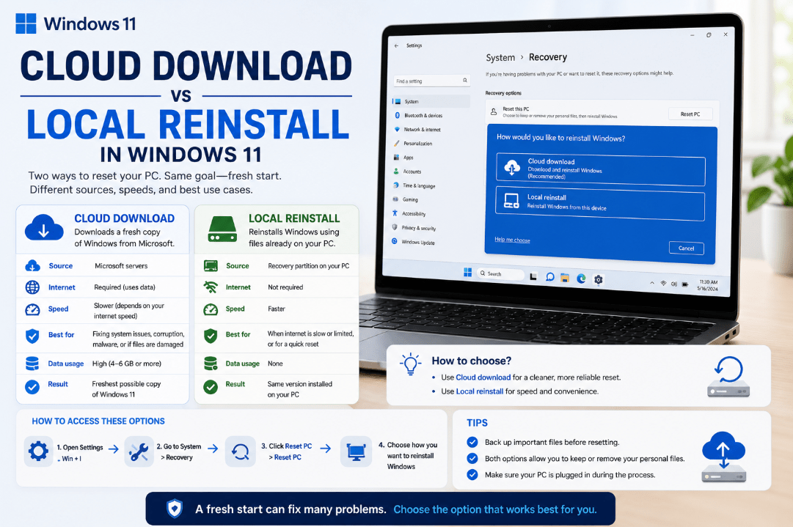Image resolution: width=793 pixels, height=527 pixels.
Task: Click the Wi-Fi icon in the system tray
Action: coord(663,284)
